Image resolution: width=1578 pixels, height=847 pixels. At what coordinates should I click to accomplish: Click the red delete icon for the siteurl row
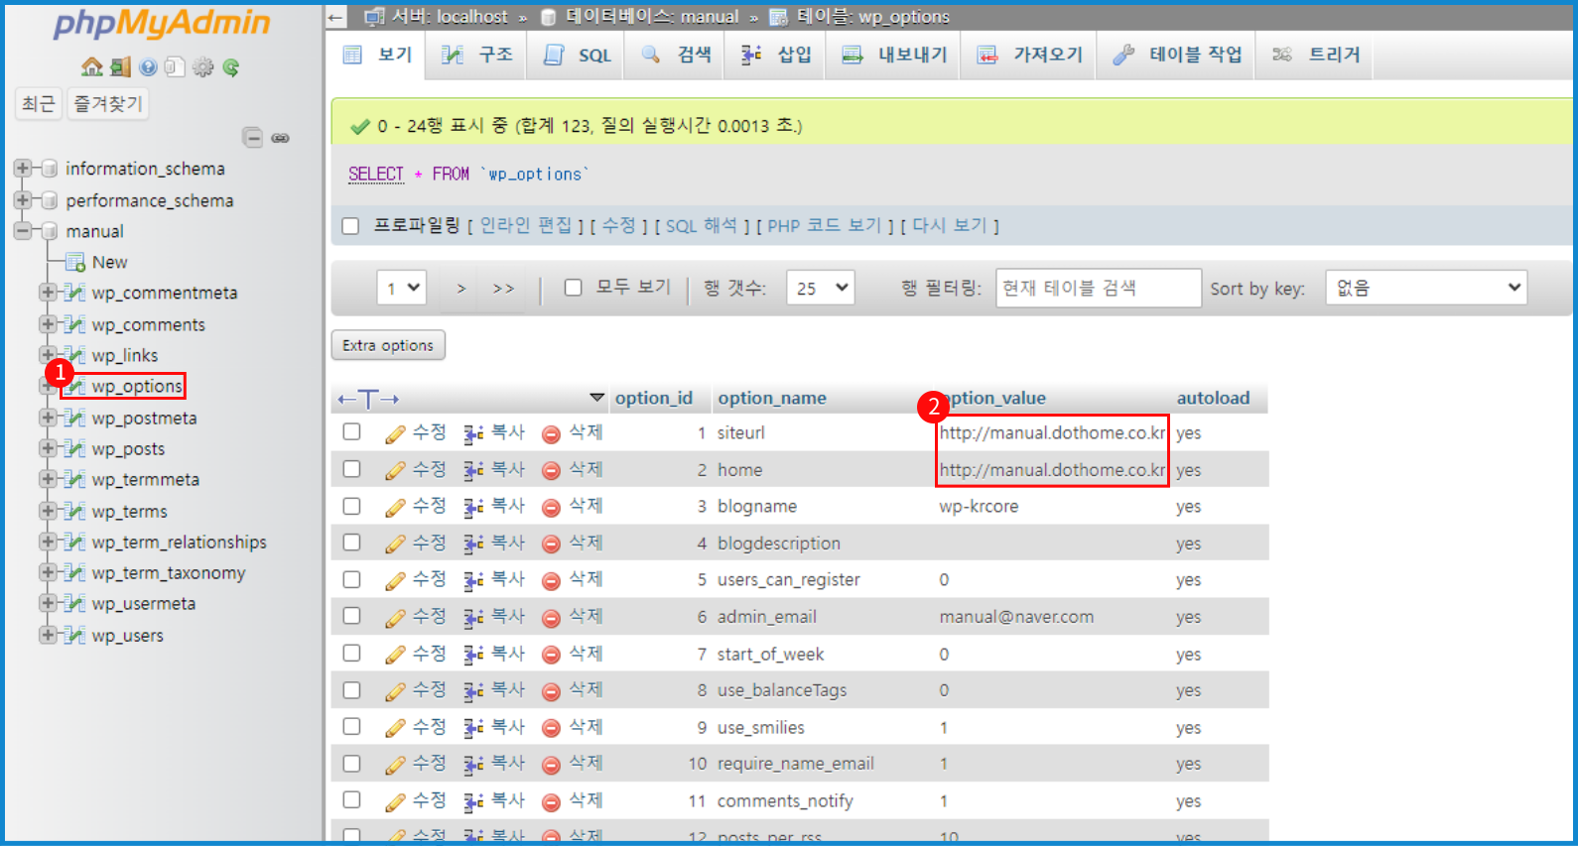click(x=551, y=433)
